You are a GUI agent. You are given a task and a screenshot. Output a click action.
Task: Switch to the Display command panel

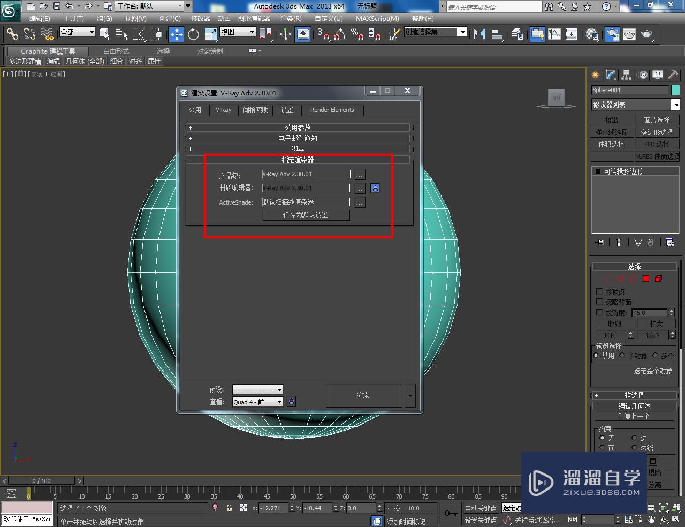[x=658, y=75]
